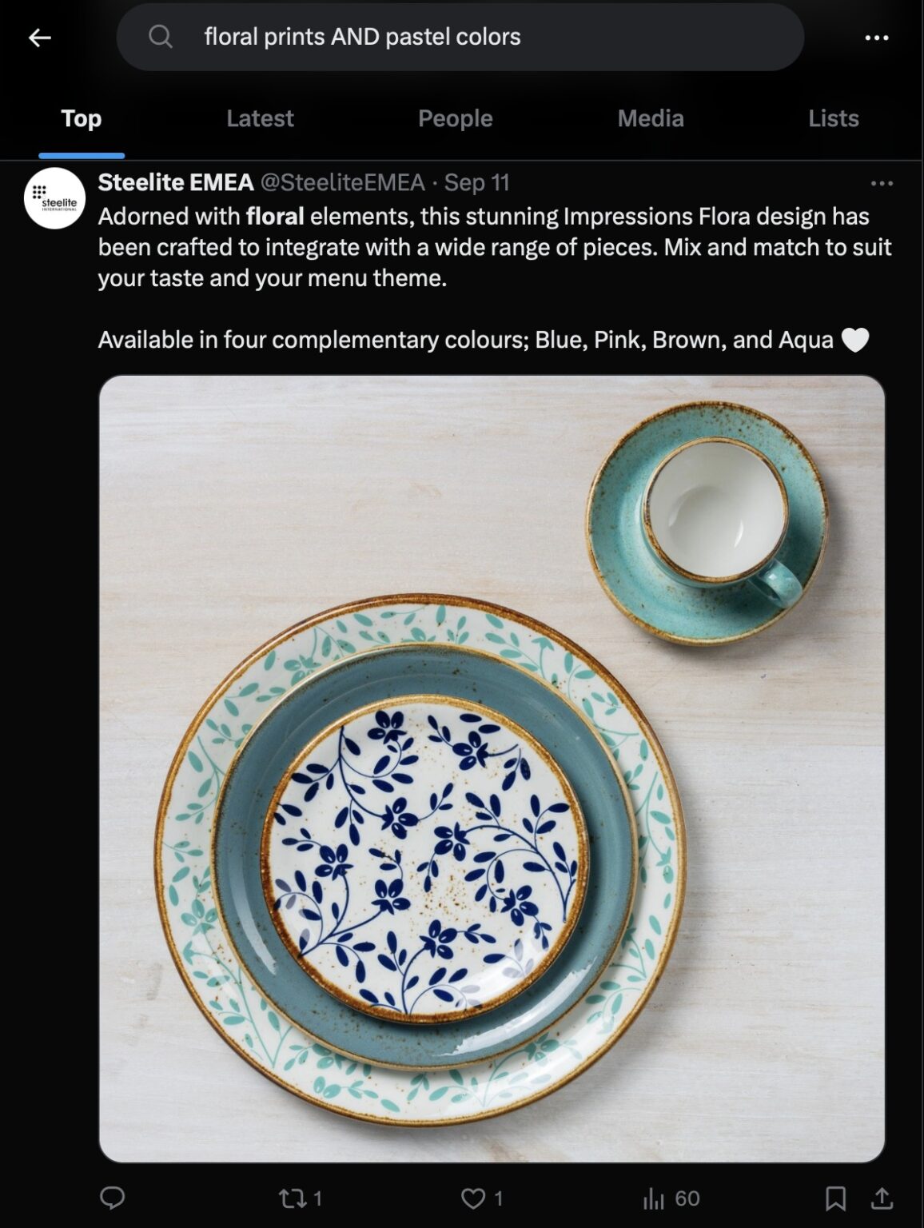Tap the back arrow to leave search
Screen dimensions: 924x1228
(38, 37)
